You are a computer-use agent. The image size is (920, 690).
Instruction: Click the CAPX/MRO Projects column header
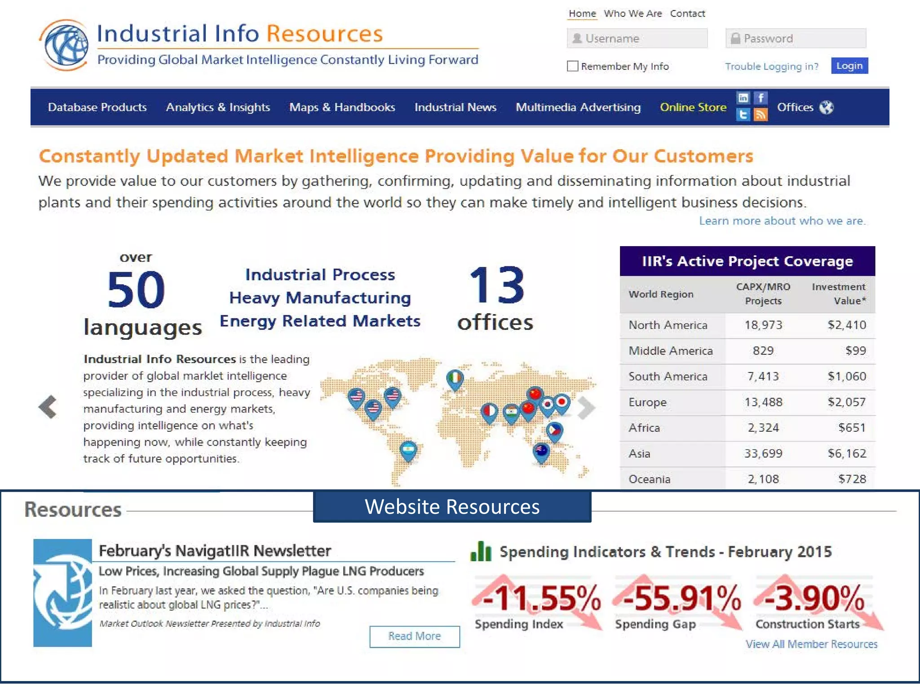pos(763,294)
